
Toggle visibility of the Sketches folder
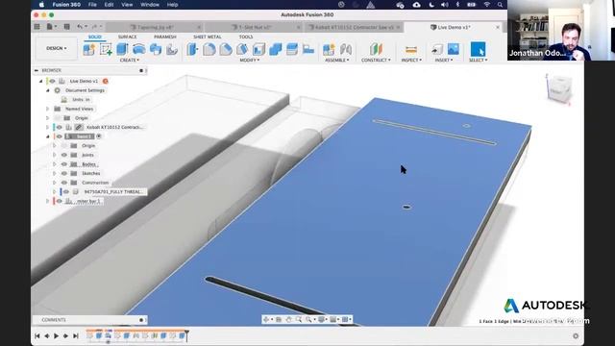tap(64, 173)
